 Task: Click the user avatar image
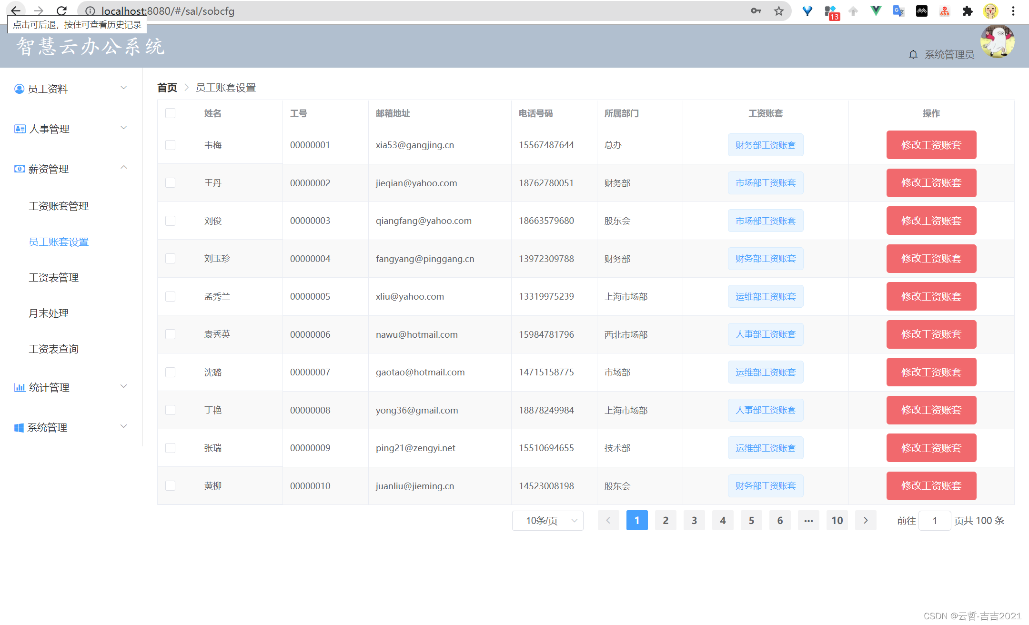coord(997,42)
